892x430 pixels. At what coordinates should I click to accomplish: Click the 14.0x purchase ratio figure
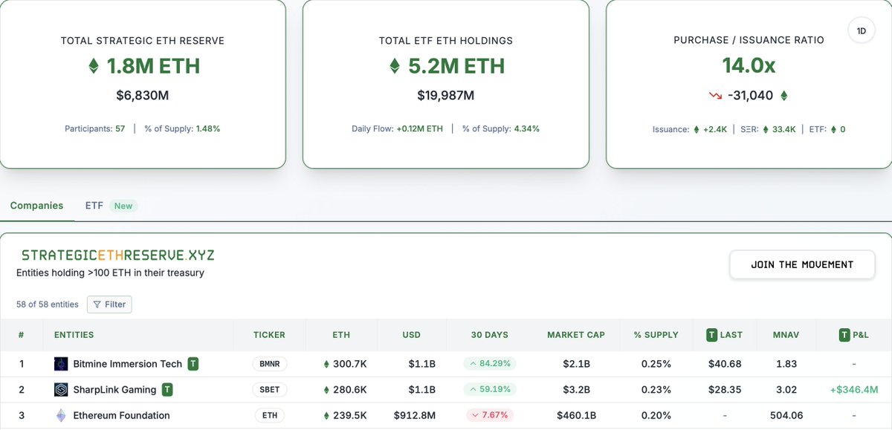pos(749,65)
